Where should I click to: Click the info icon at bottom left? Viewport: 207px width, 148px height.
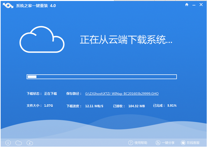(8, 143)
